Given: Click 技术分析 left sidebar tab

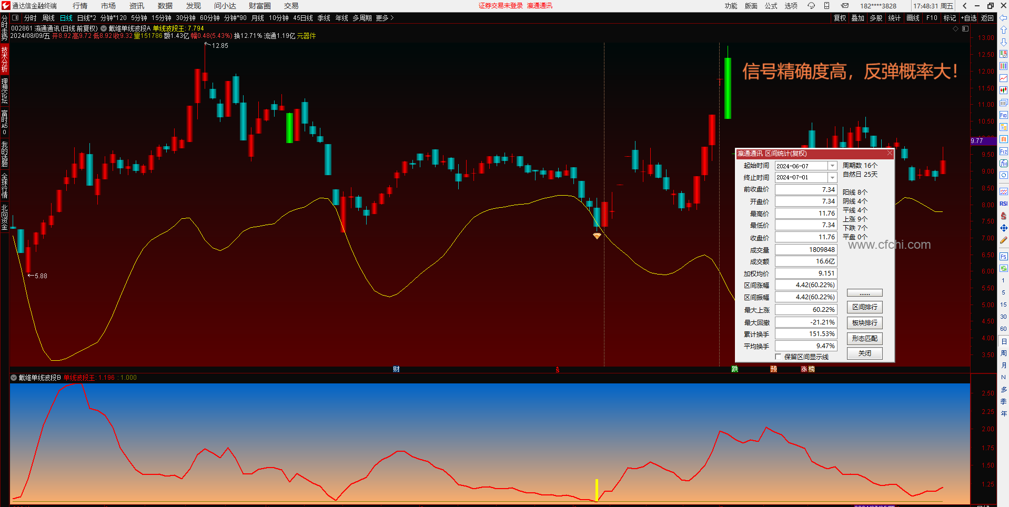Looking at the screenshot, I should coord(4,59).
